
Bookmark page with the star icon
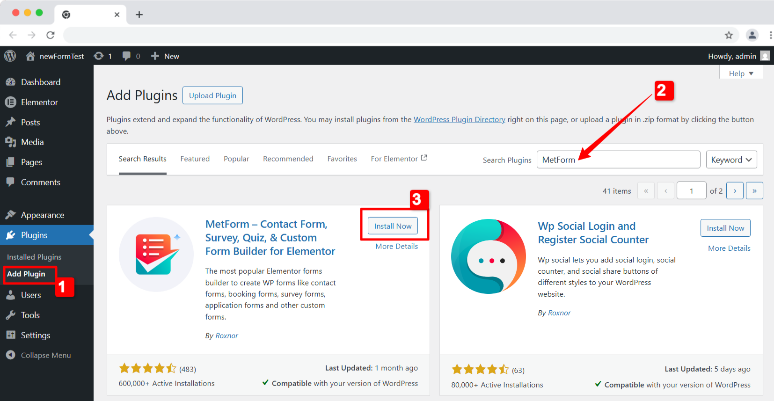(x=729, y=35)
